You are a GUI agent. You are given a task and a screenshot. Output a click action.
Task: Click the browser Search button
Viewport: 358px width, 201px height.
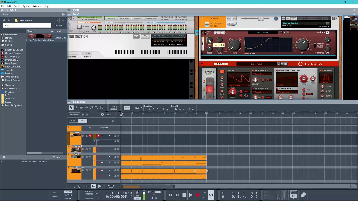click(x=58, y=25)
